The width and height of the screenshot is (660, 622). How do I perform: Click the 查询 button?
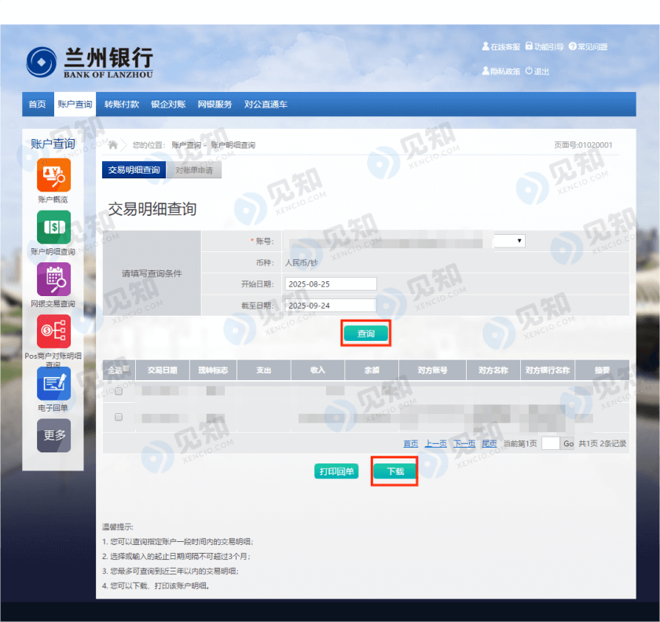coord(366,334)
